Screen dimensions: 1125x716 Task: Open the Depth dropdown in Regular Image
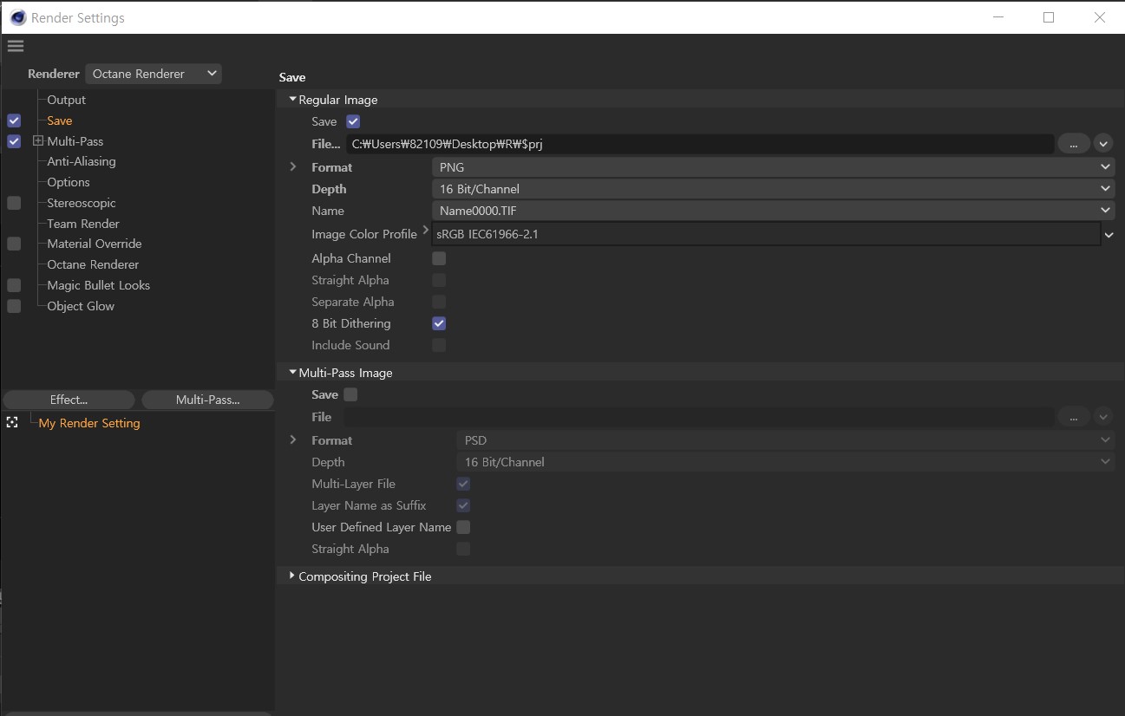click(773, 189)
